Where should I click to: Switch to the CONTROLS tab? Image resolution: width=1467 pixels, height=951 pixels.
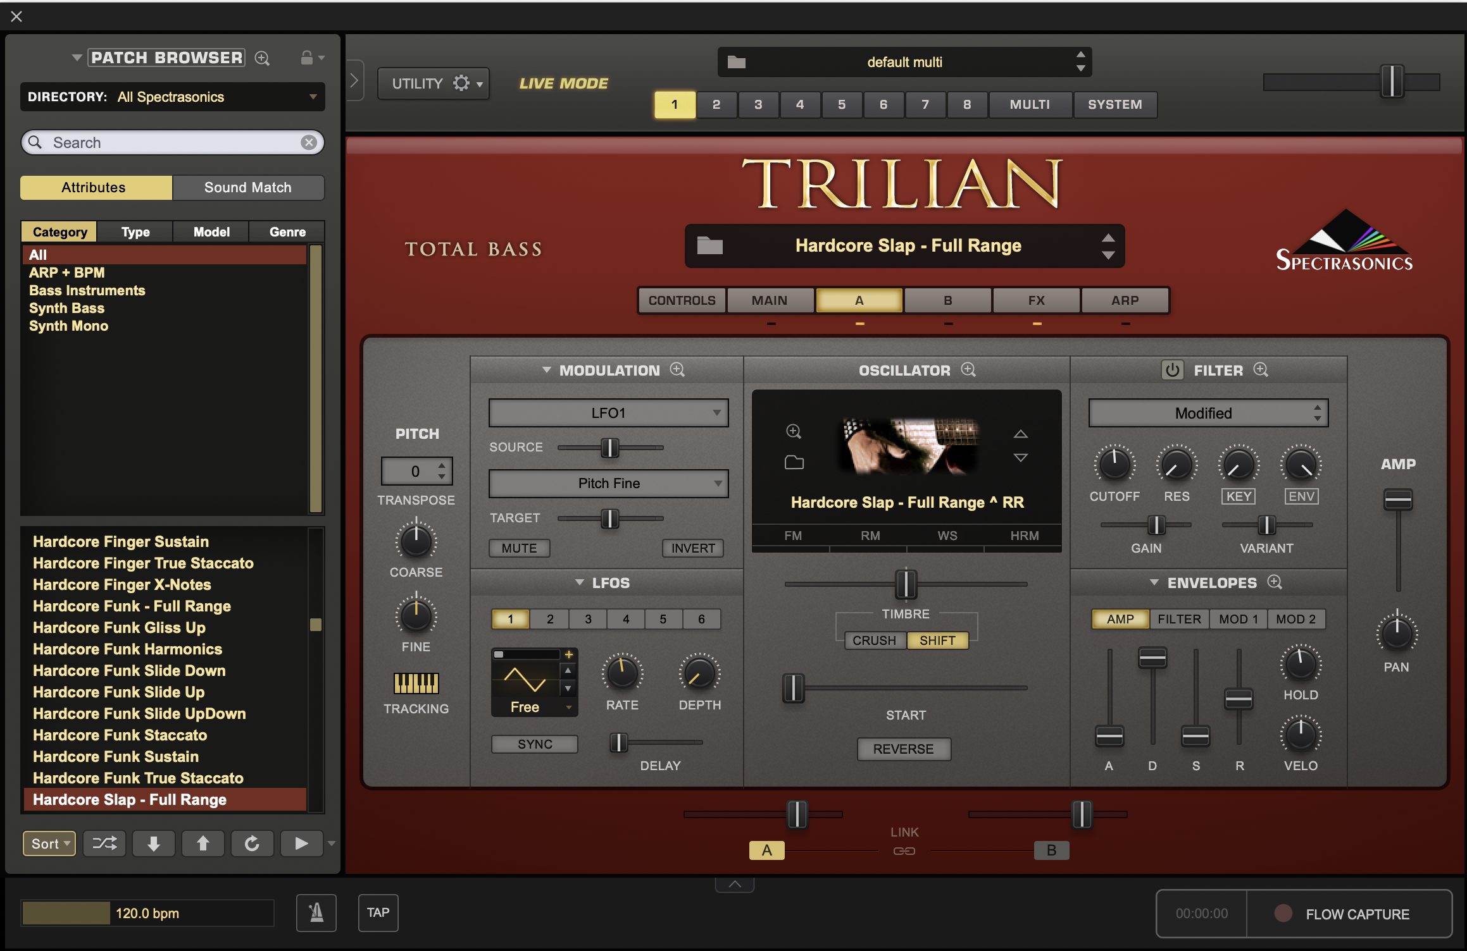pyautogui.click(x=682, y=300)
